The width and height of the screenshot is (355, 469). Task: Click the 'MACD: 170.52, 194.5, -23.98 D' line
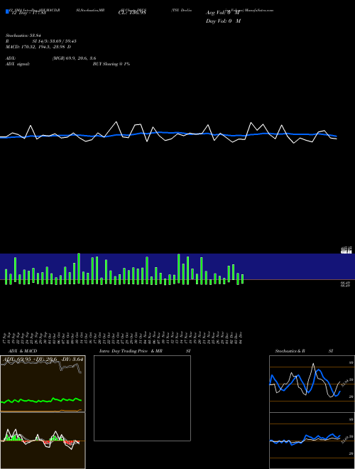pos(38,47)
